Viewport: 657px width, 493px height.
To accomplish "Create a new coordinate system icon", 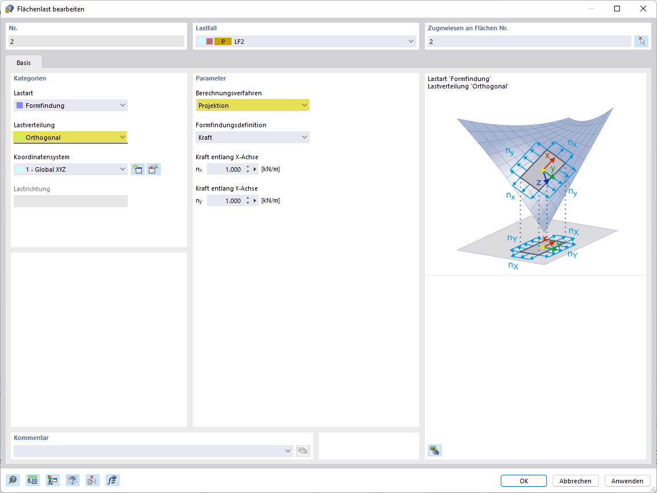I will click(137, 169).
